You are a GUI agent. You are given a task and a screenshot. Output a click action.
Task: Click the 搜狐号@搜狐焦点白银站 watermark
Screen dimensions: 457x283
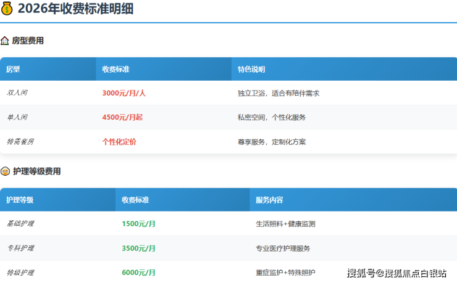pyautogui.click(x=399, y=273)
